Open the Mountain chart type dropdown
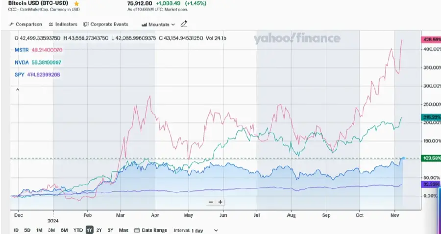441x234 pixels. point(158,24)
